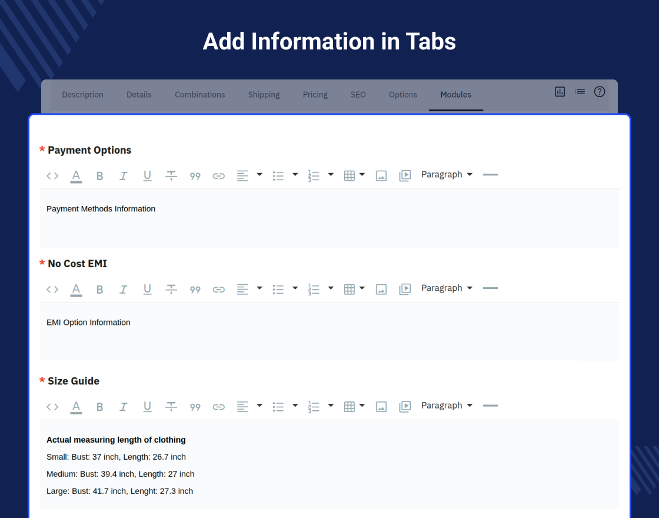The width and height of the screenshot is (659, 518).
Task: Insert link in Size Guide editor
Action: click(218, 407)
